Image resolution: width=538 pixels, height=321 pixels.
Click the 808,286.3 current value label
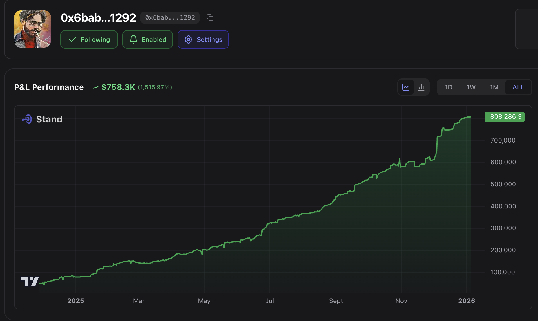(505, 117)
